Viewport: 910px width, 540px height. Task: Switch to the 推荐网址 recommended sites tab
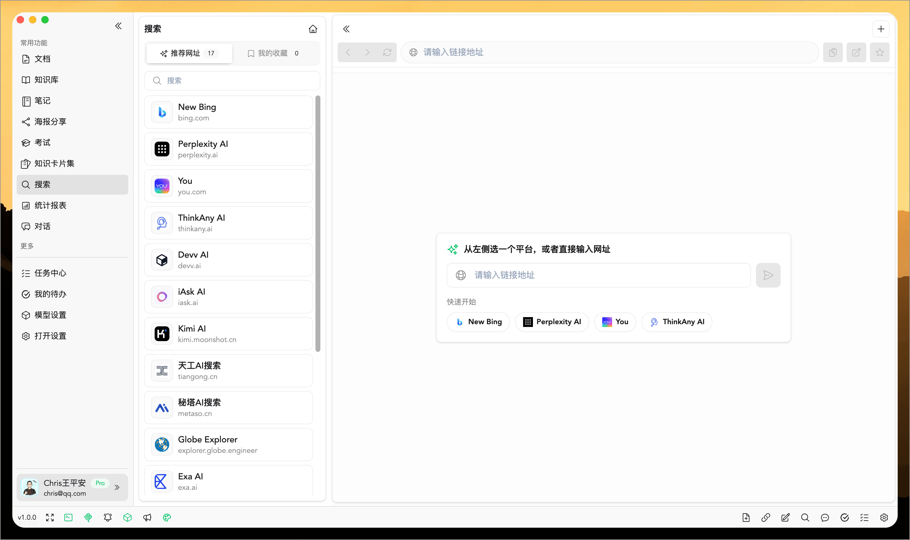click(188, 53)
